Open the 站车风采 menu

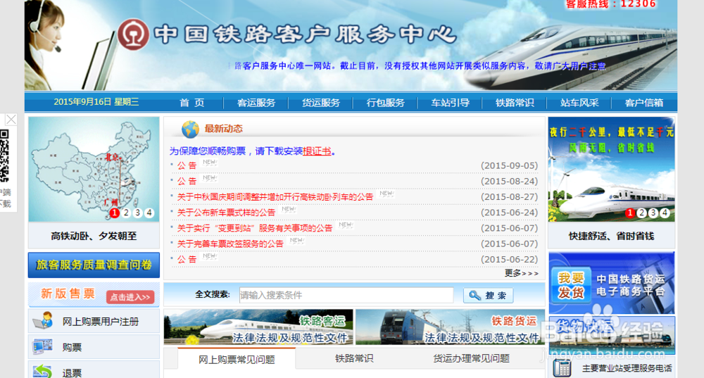pos(579,103)
